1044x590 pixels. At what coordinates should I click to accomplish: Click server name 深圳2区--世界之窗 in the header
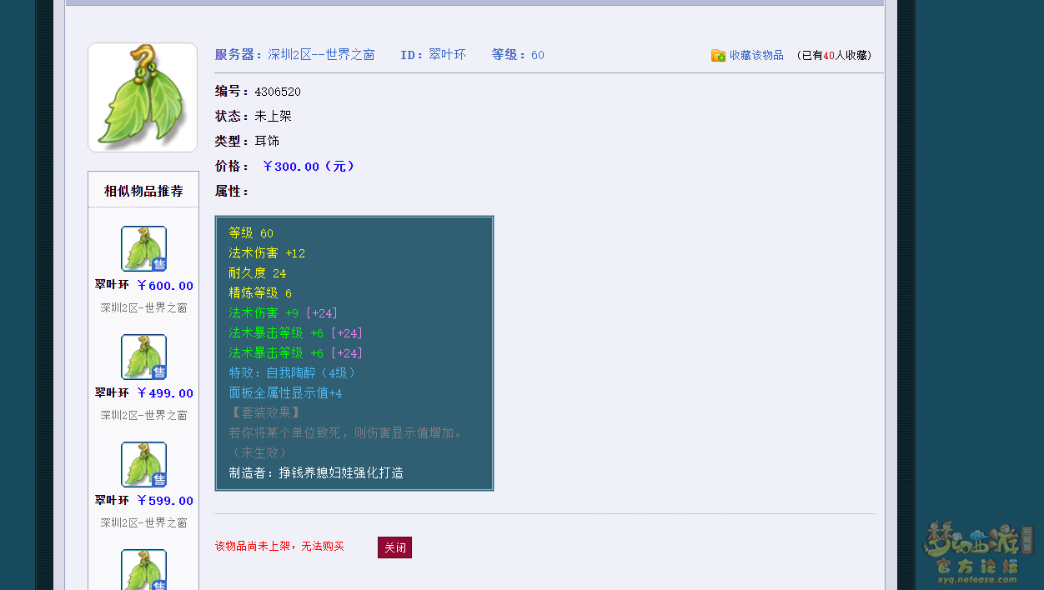(321, 55)
